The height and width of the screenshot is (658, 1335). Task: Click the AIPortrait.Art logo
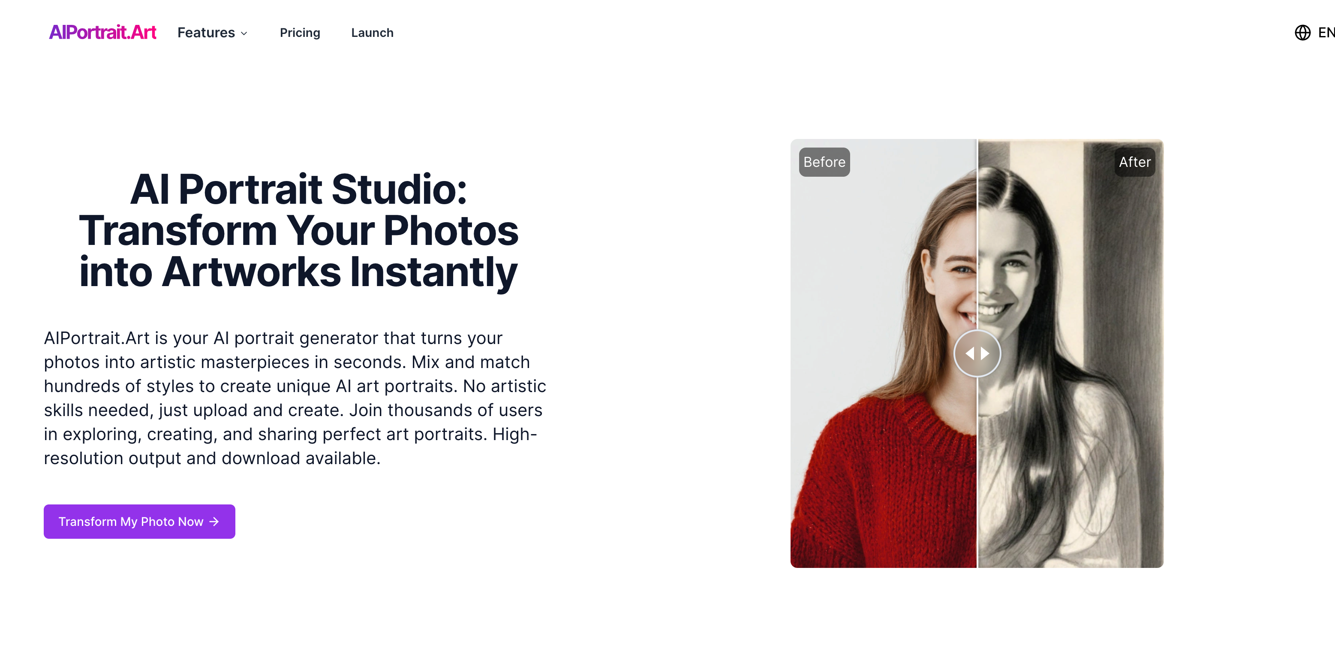pyautogui.click(x=102, y=32)
